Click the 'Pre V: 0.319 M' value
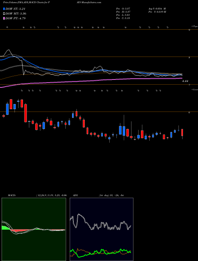The height and width of the screenshot is (261, 198). pos(157,12)
